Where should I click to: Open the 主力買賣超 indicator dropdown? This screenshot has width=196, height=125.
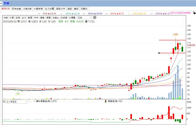pos(17,102)
